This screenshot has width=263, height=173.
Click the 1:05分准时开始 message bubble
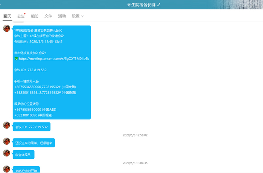coord(26,170)
